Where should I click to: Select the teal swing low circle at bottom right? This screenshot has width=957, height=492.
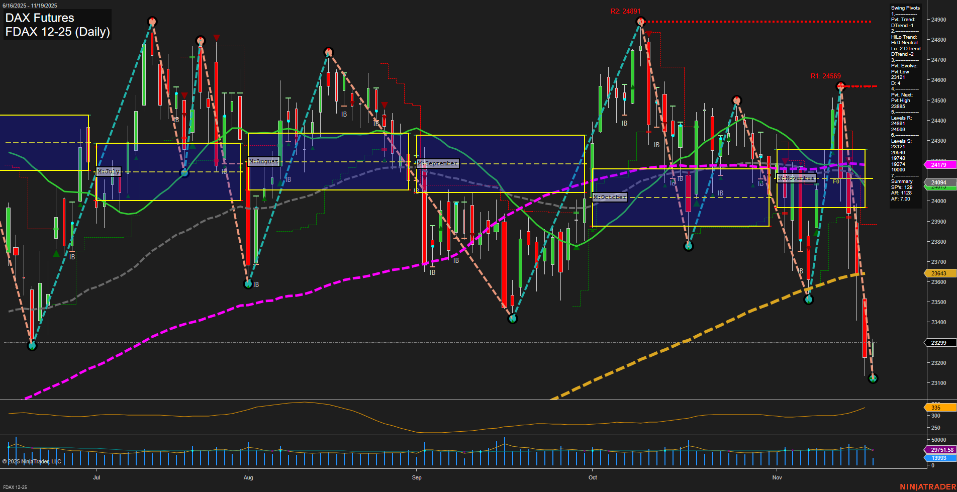tap(873, 379)
